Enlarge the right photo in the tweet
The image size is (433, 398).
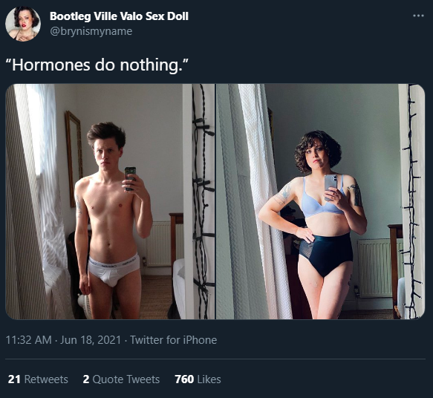[320, 201]
